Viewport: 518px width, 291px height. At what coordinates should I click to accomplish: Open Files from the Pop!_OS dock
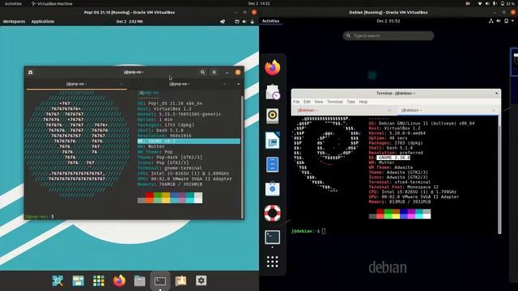pyautogui.click(x=140, y=280)
